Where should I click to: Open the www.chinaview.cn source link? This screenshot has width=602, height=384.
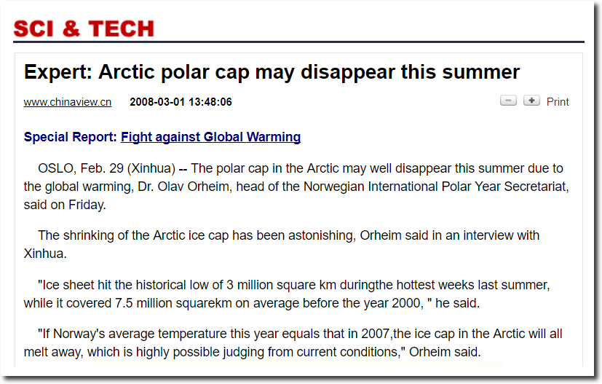(x=68, y=102)
